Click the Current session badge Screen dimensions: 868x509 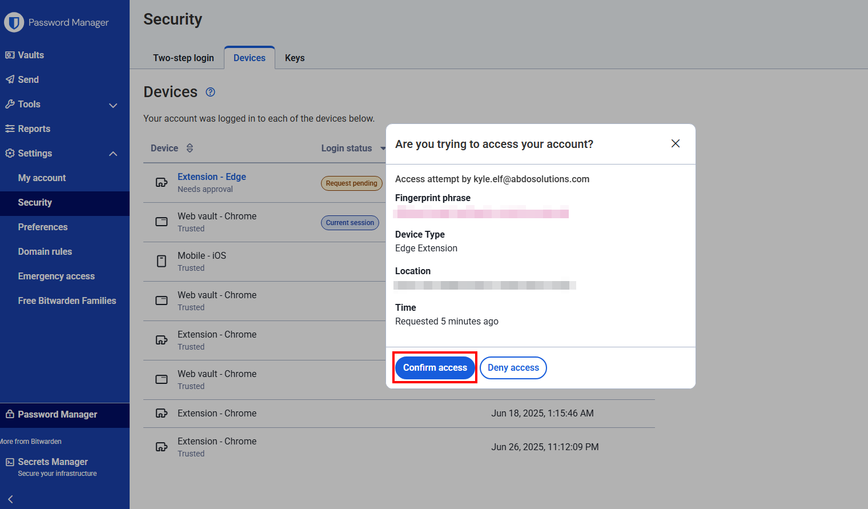[350, 223]
